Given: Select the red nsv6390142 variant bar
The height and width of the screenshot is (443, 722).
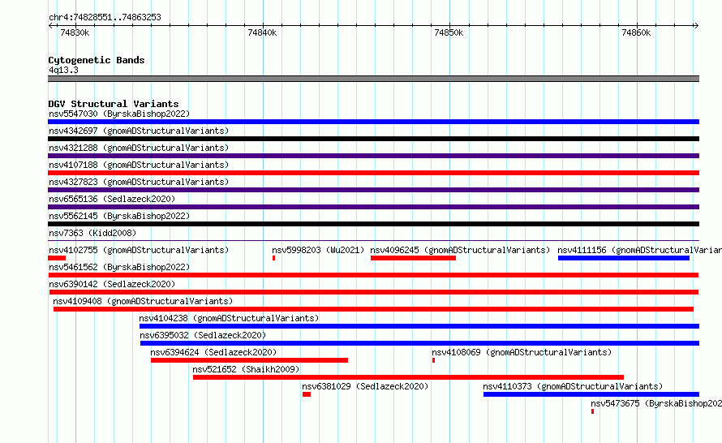Looking at the screenshot, I should 374,292.
